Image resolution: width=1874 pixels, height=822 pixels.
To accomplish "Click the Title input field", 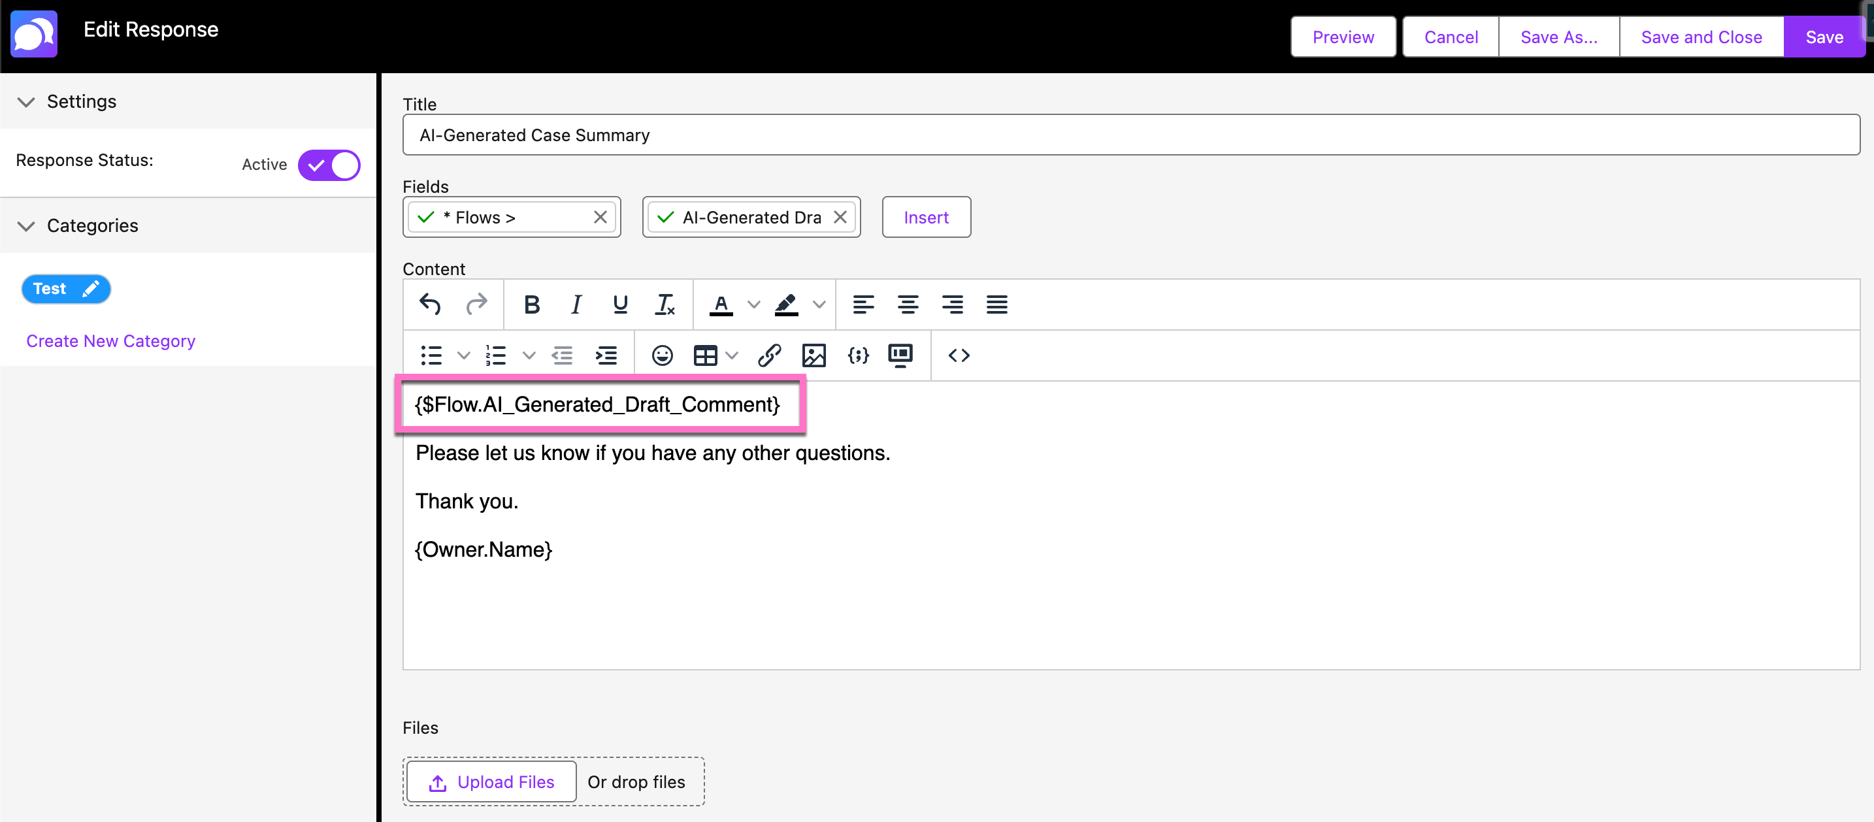I will tap(1130, 135).
